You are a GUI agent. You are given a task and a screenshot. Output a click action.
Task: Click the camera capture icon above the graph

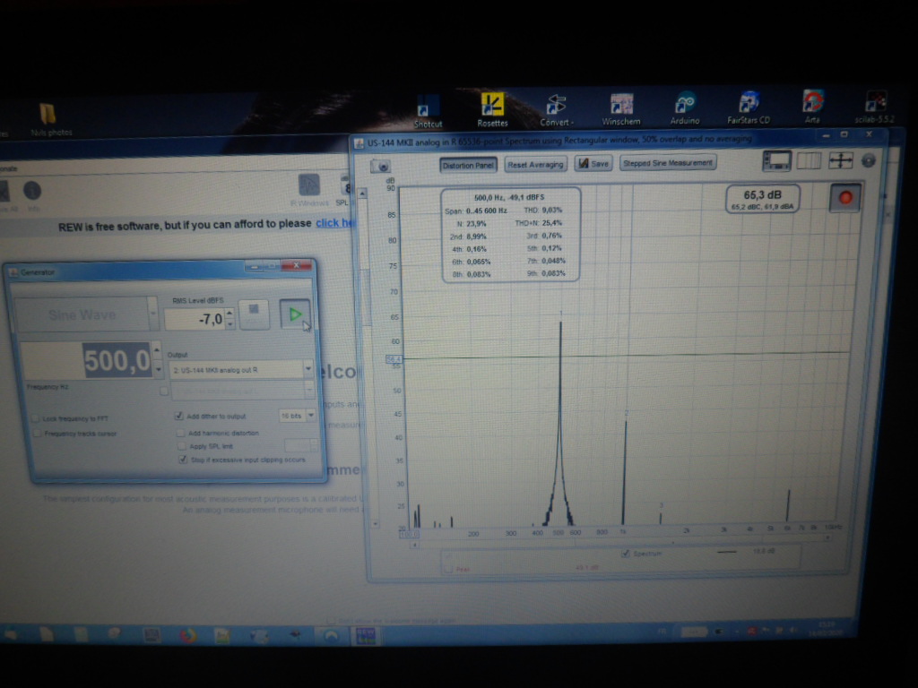pos(380,166)
